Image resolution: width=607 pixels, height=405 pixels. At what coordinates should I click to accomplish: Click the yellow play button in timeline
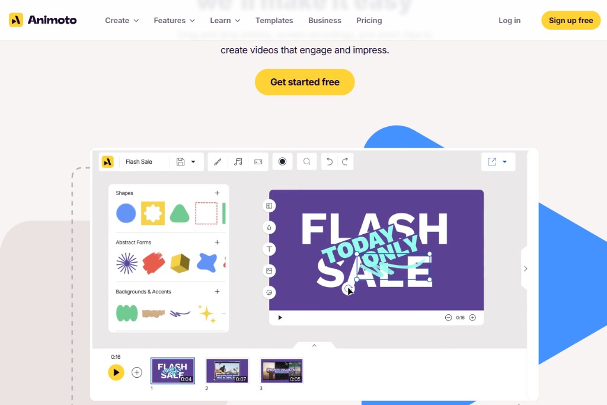116,372
